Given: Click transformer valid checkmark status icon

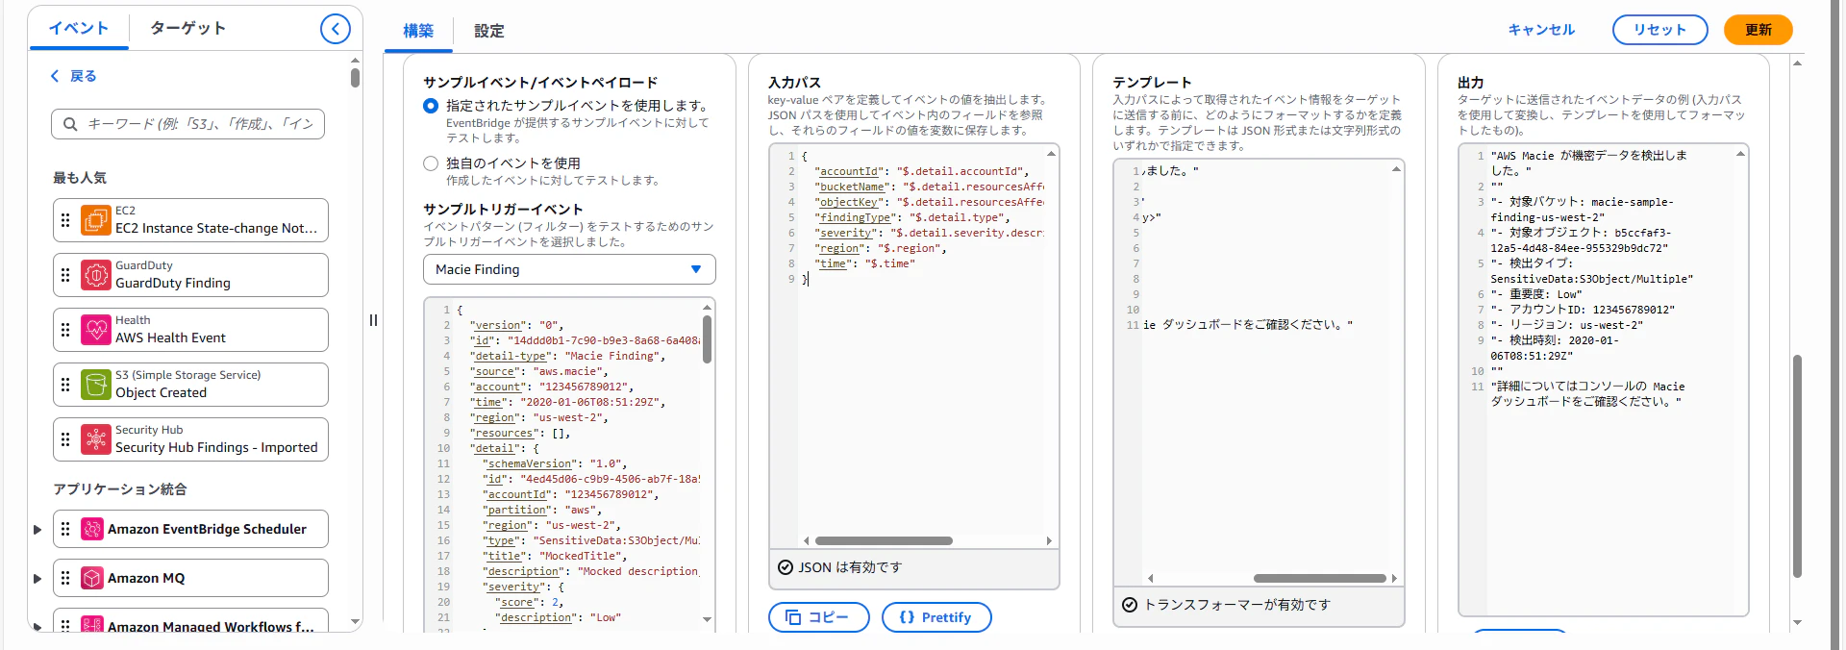Looking at the screenshot, I should pos(1130,605).
